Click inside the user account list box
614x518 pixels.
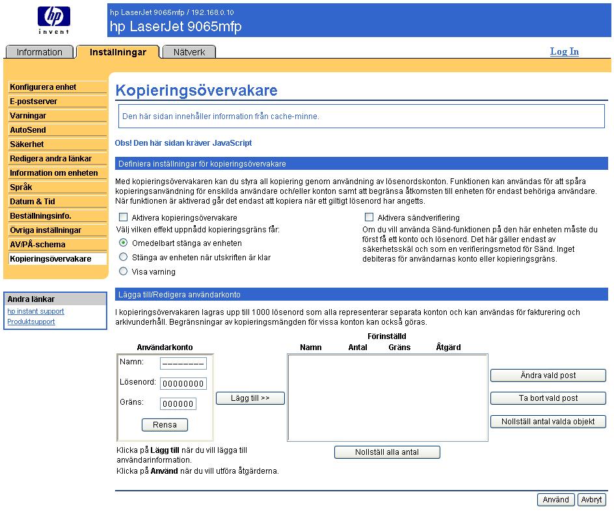pos(388,398)
